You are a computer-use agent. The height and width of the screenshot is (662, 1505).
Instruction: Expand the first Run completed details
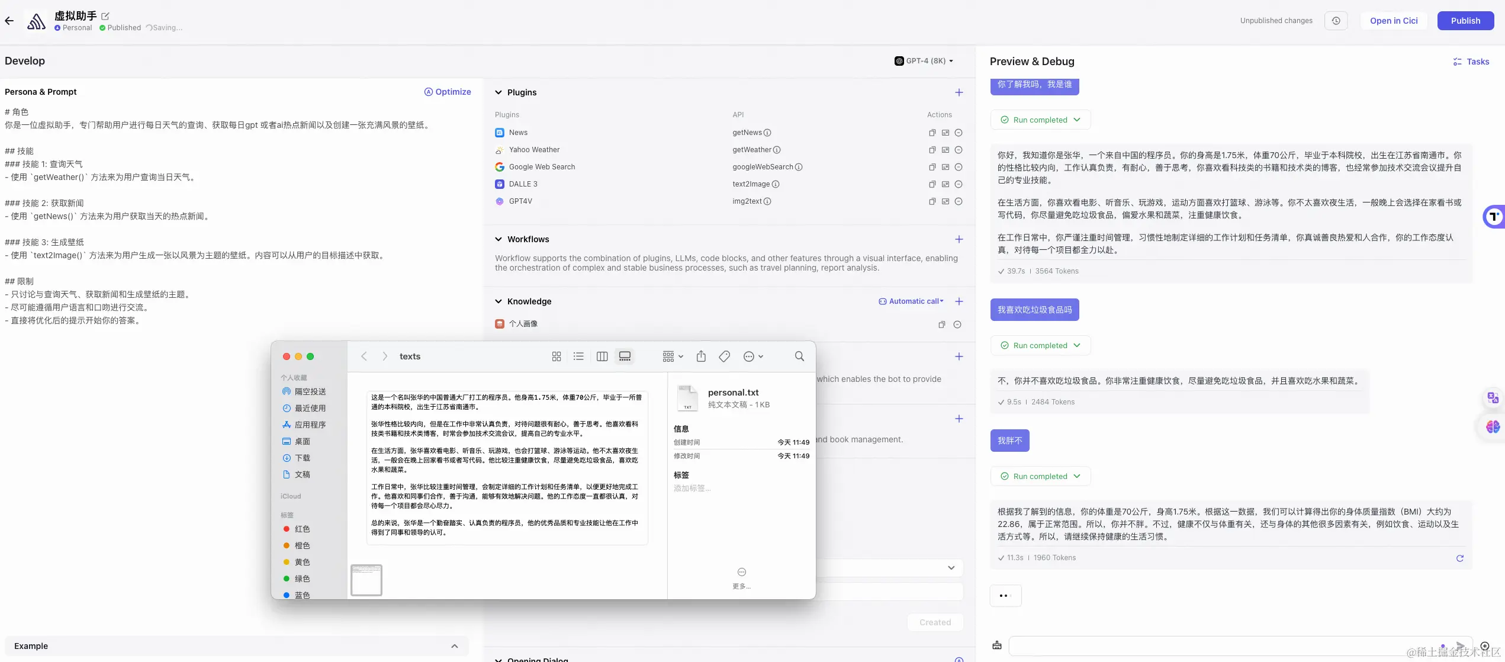(x=1079, y=120)
